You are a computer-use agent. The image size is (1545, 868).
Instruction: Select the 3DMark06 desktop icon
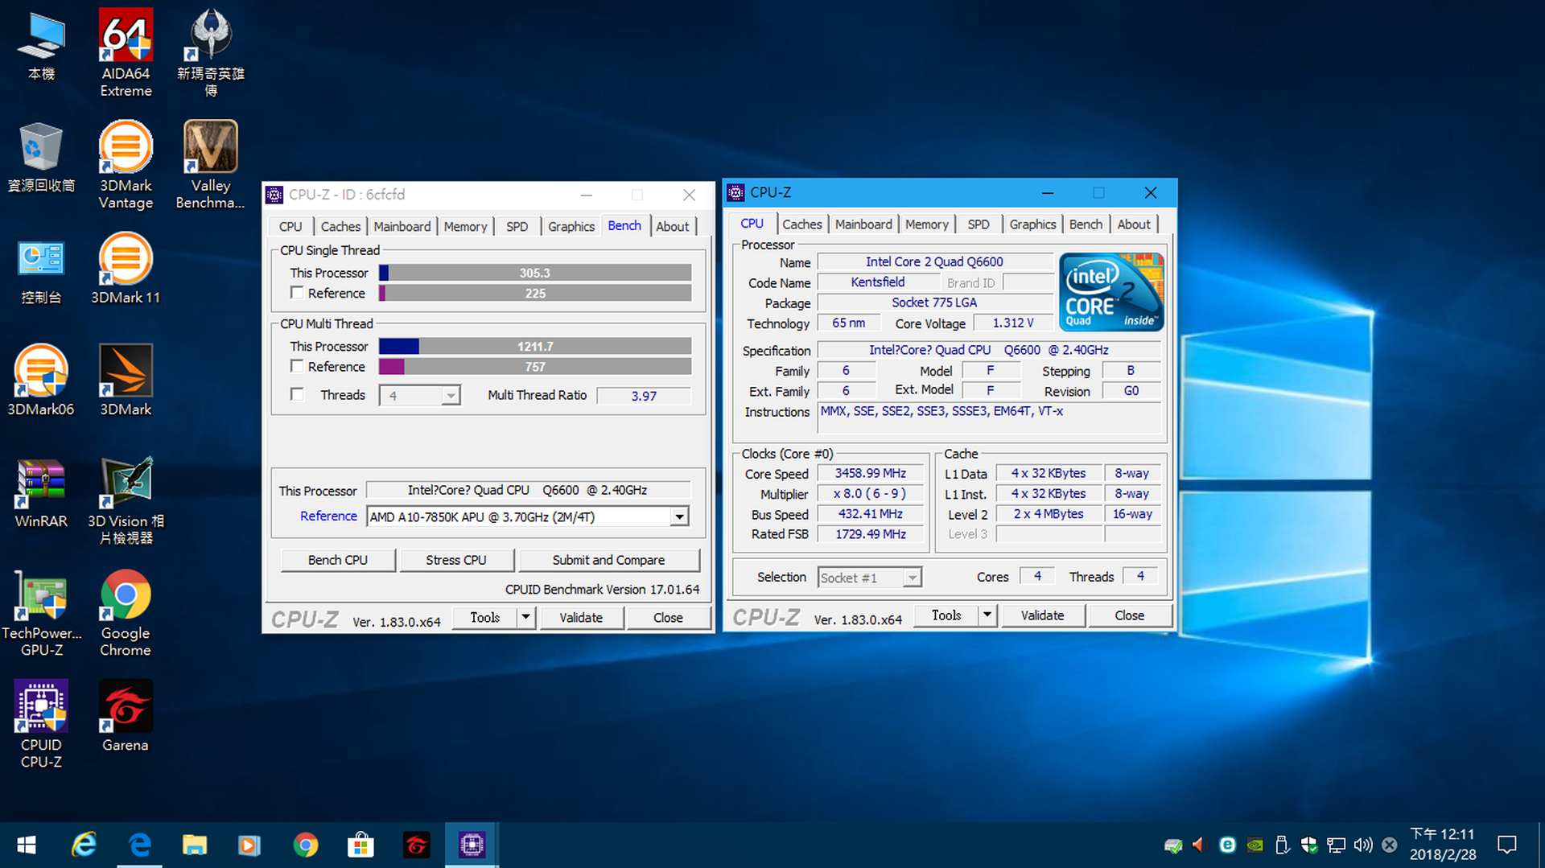pos(41,381)
